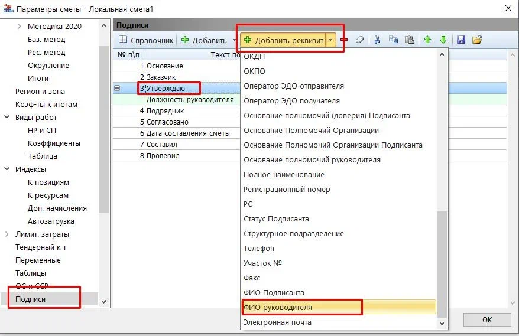The image size is (519, 336).
Task: Select Автозагрузка tree item
Action: point(51,221)
